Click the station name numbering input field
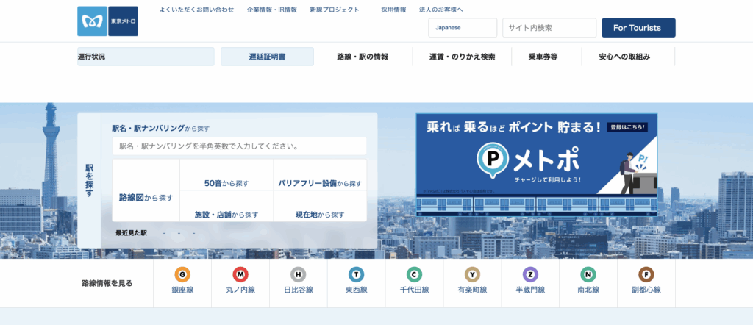The height and width of the screenshot is (325, 753). point(239,146)
